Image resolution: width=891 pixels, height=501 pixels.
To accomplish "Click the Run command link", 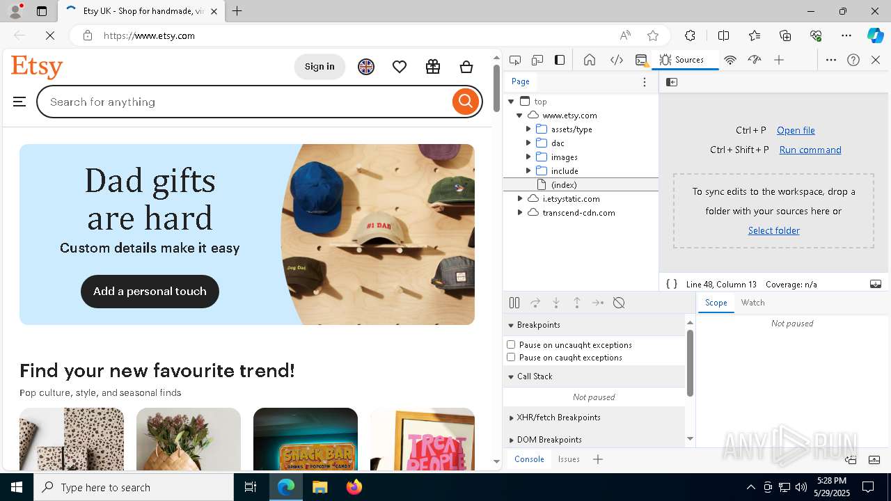I will point(810,150).
